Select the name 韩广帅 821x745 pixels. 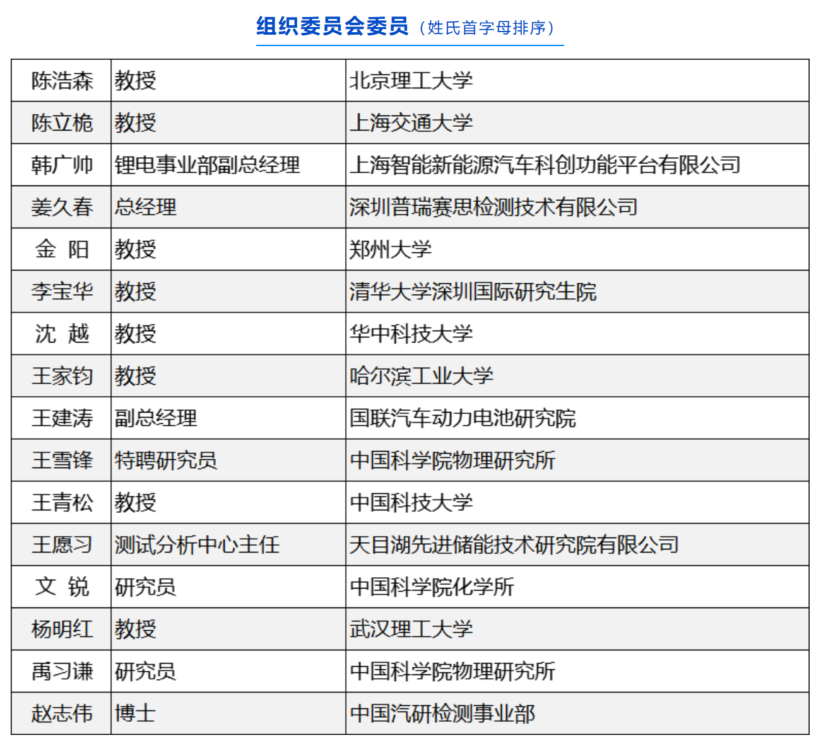62,165
